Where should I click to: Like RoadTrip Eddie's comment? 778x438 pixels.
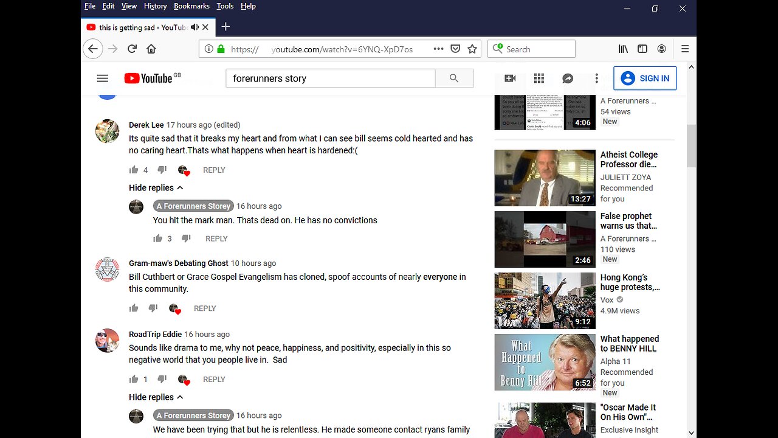pos(134,379)
